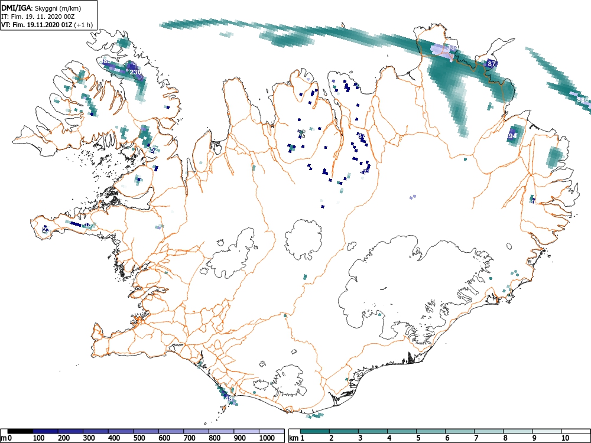The image size is (591, 443).
Task: Select the 800–900 m pale lavender swatch
Action: click(x=222, y=431)
